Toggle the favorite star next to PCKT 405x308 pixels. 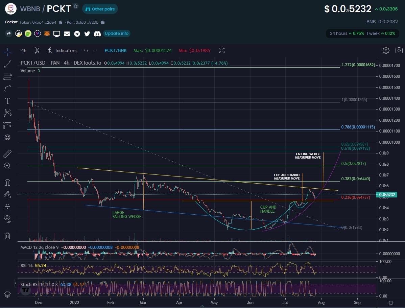76,6
